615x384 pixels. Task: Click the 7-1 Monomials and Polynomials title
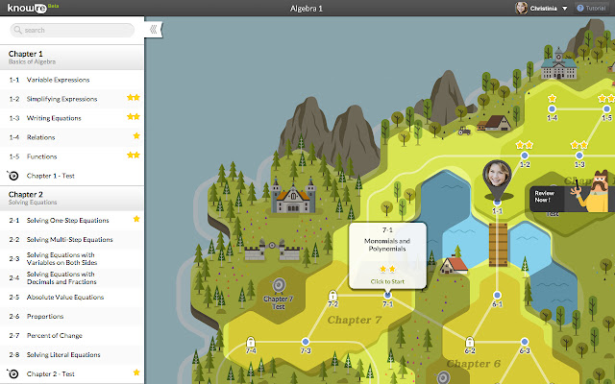(387, 245)
